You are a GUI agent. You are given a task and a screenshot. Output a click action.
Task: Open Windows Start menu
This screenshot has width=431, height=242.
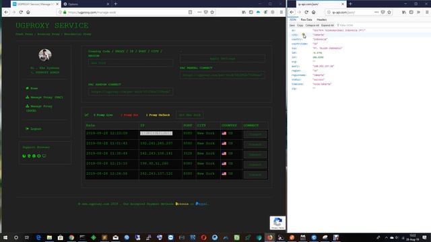(5, 237)
